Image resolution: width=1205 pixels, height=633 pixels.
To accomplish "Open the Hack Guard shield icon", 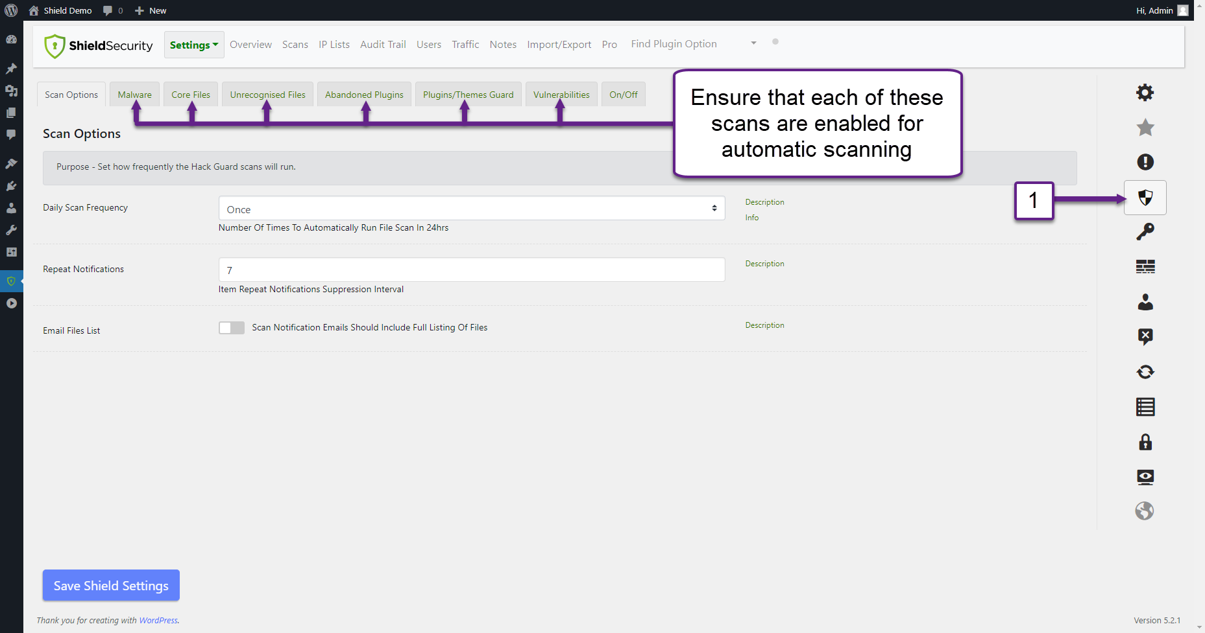I will click(1145, 198).
